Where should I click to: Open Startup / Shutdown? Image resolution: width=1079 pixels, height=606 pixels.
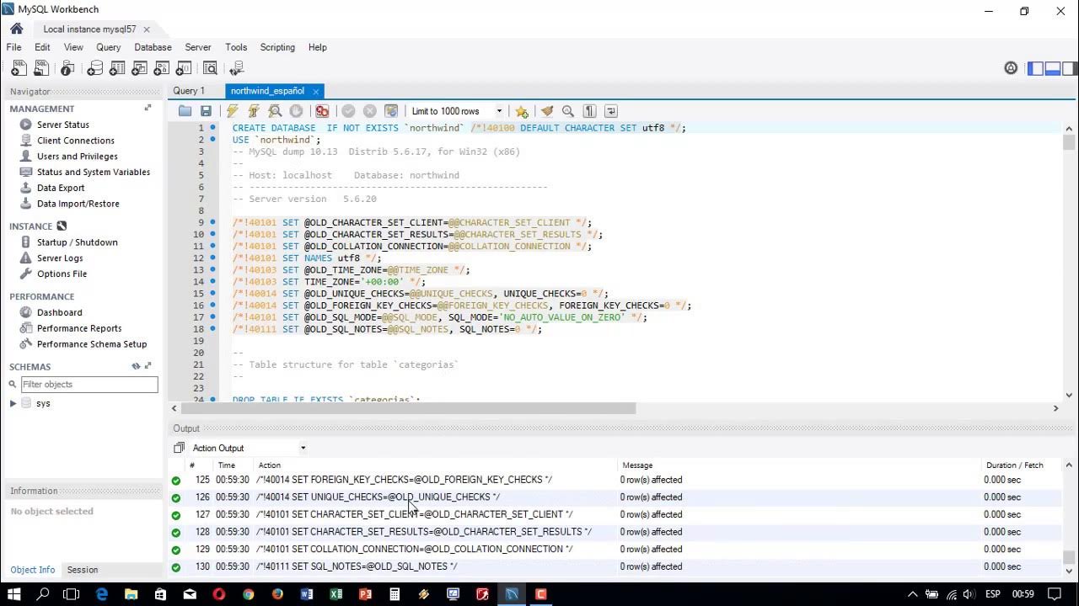78,242
